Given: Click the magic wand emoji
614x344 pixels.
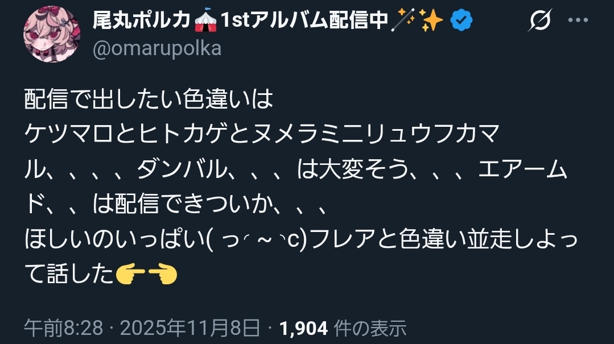Looking at the screenshot, I should (403, 20).
